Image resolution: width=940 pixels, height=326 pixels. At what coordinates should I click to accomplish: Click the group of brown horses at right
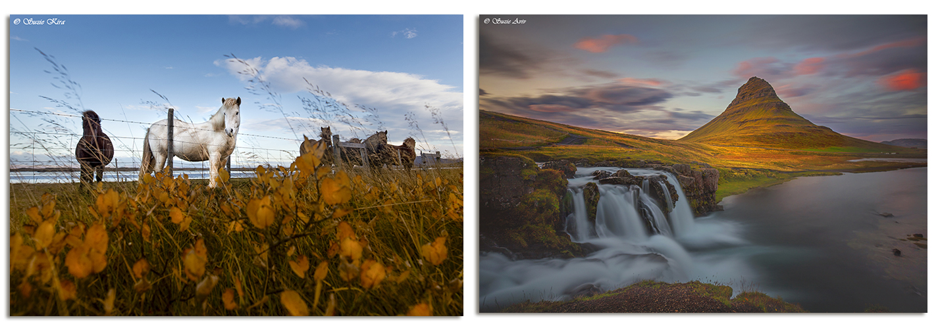369,150
